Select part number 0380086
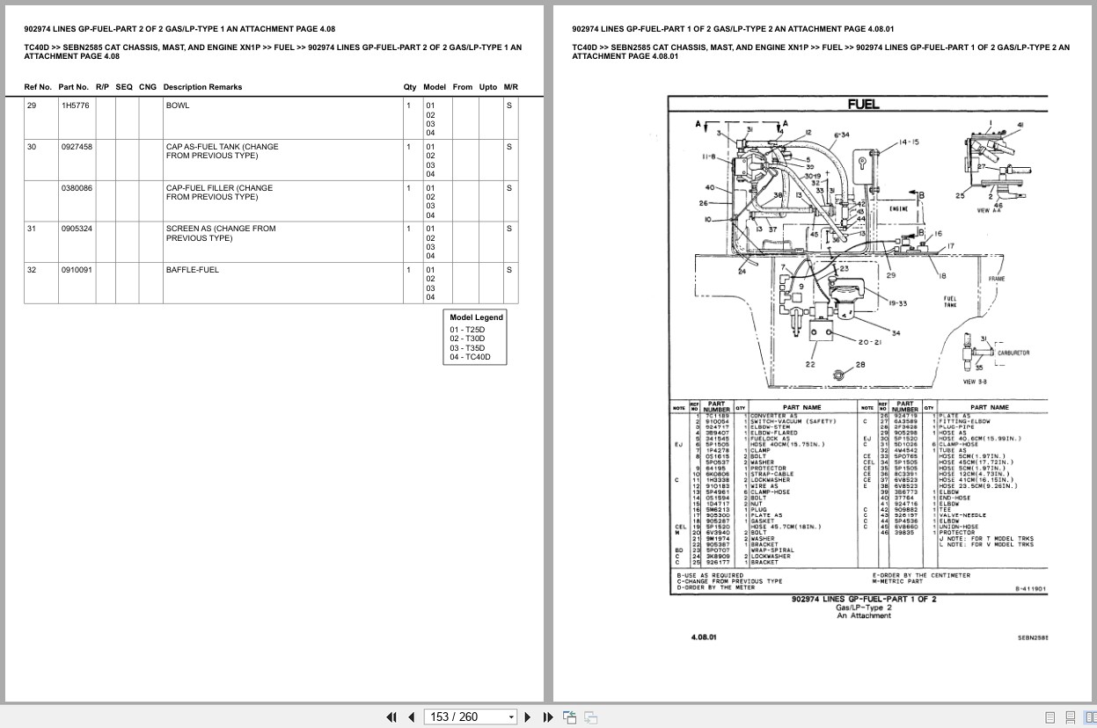The height and width of the screenshot is (728, 1097). (x=77, y=187)
